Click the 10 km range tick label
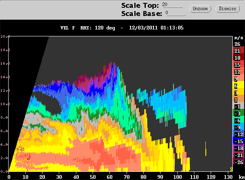The width and height of the screenshot is (245, 180). [x=25, y=177]
